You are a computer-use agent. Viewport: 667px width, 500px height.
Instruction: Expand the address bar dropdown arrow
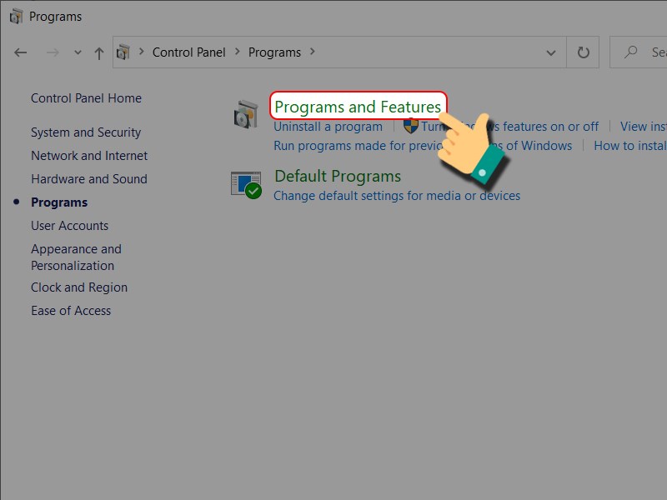pyautogui.click(x=550, y=52)
